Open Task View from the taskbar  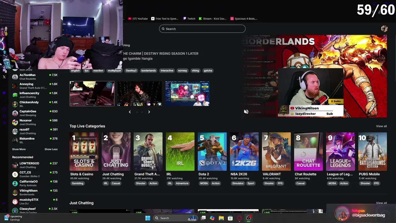(203, 218)
